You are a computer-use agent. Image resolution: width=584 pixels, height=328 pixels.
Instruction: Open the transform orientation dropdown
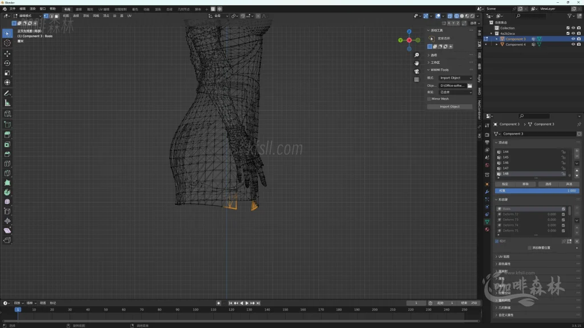pyautogui.click(x=218, y=16)
